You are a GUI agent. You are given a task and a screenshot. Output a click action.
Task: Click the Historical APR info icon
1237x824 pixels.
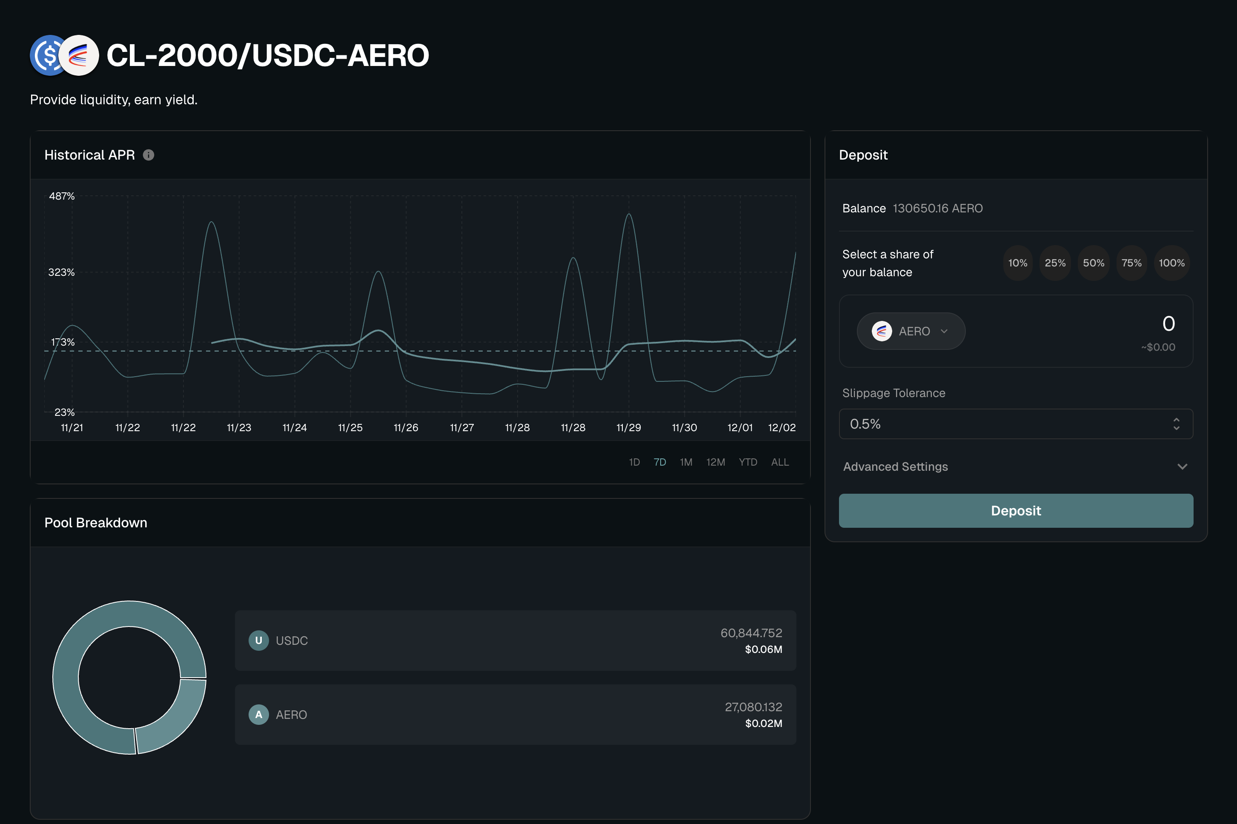click(x=149, y=155)
